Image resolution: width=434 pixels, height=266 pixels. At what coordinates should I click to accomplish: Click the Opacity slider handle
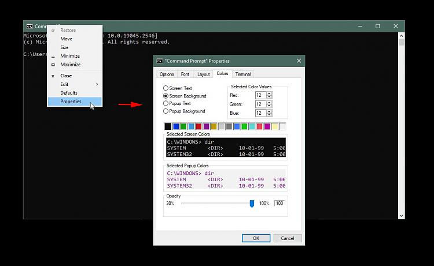[x=252, y=204]
